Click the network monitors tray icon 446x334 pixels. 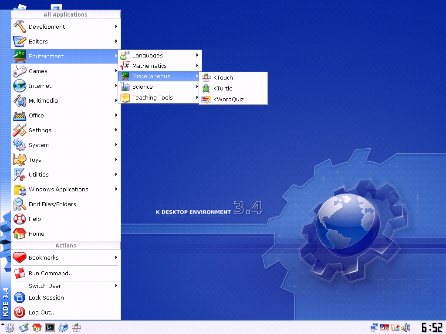click(374, 327)
